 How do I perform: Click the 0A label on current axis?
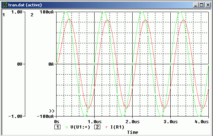[x=51, y=64]
